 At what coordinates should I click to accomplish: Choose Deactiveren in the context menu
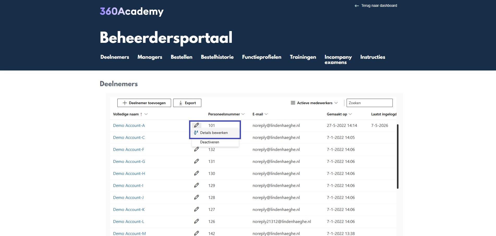215,142
